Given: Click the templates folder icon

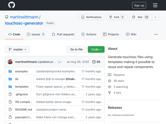Looking at the screenshot, I should tap(10, 87).
